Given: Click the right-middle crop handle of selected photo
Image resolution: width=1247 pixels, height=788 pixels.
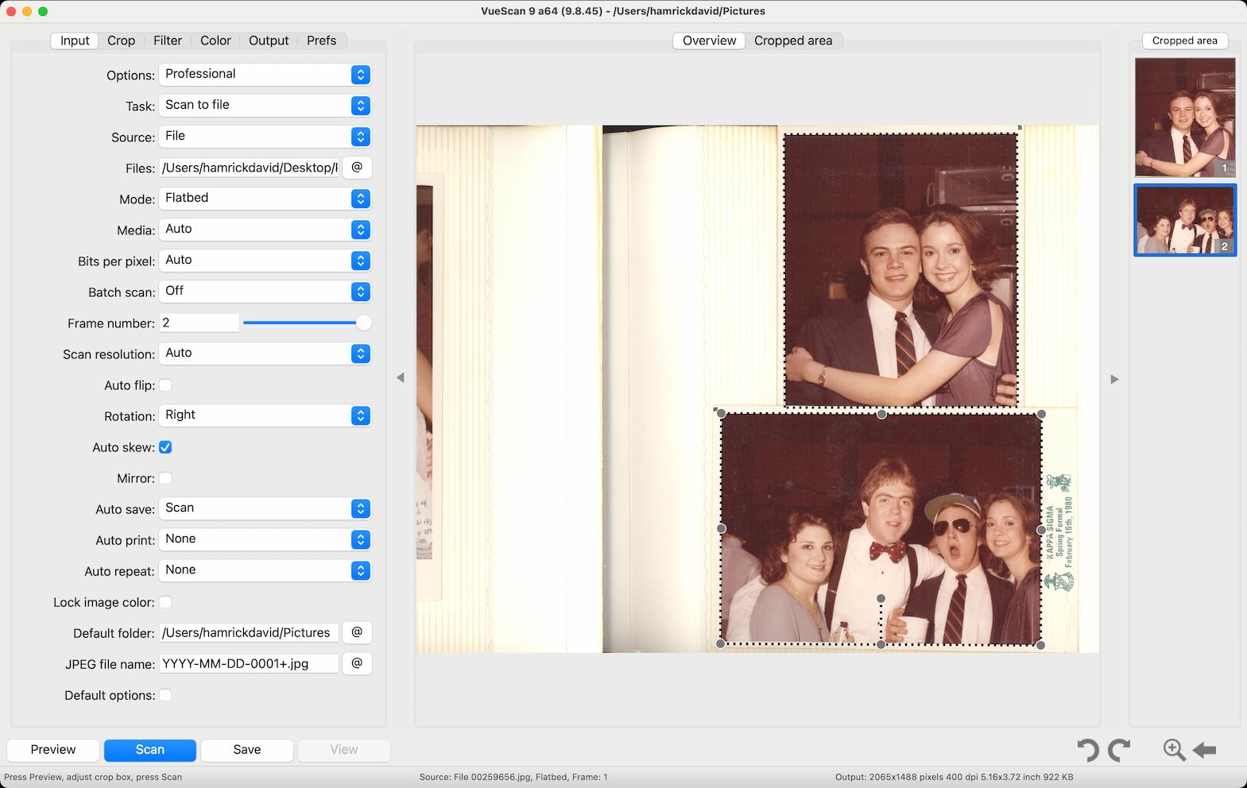Looking at the screenshot, I should 1041,529.
